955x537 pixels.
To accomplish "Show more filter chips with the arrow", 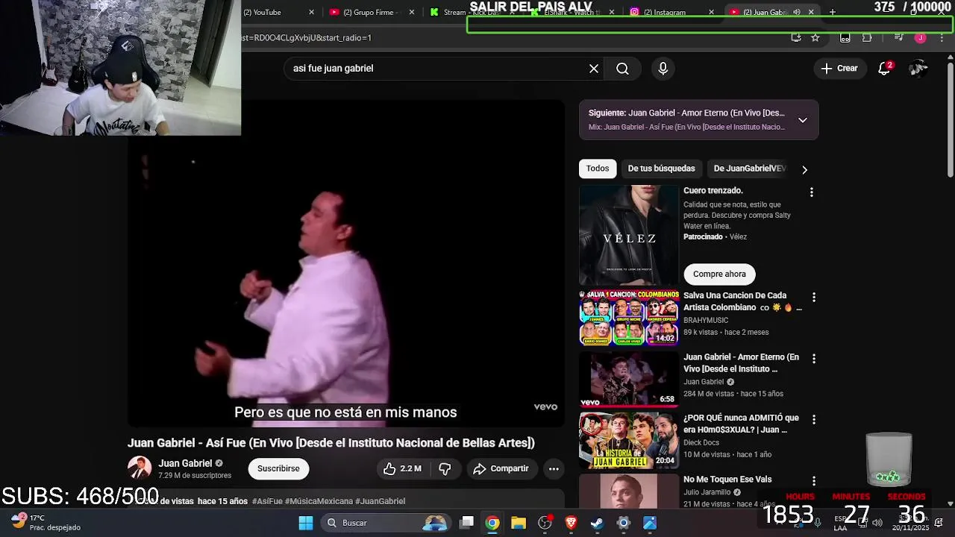I will click(804, 169).
